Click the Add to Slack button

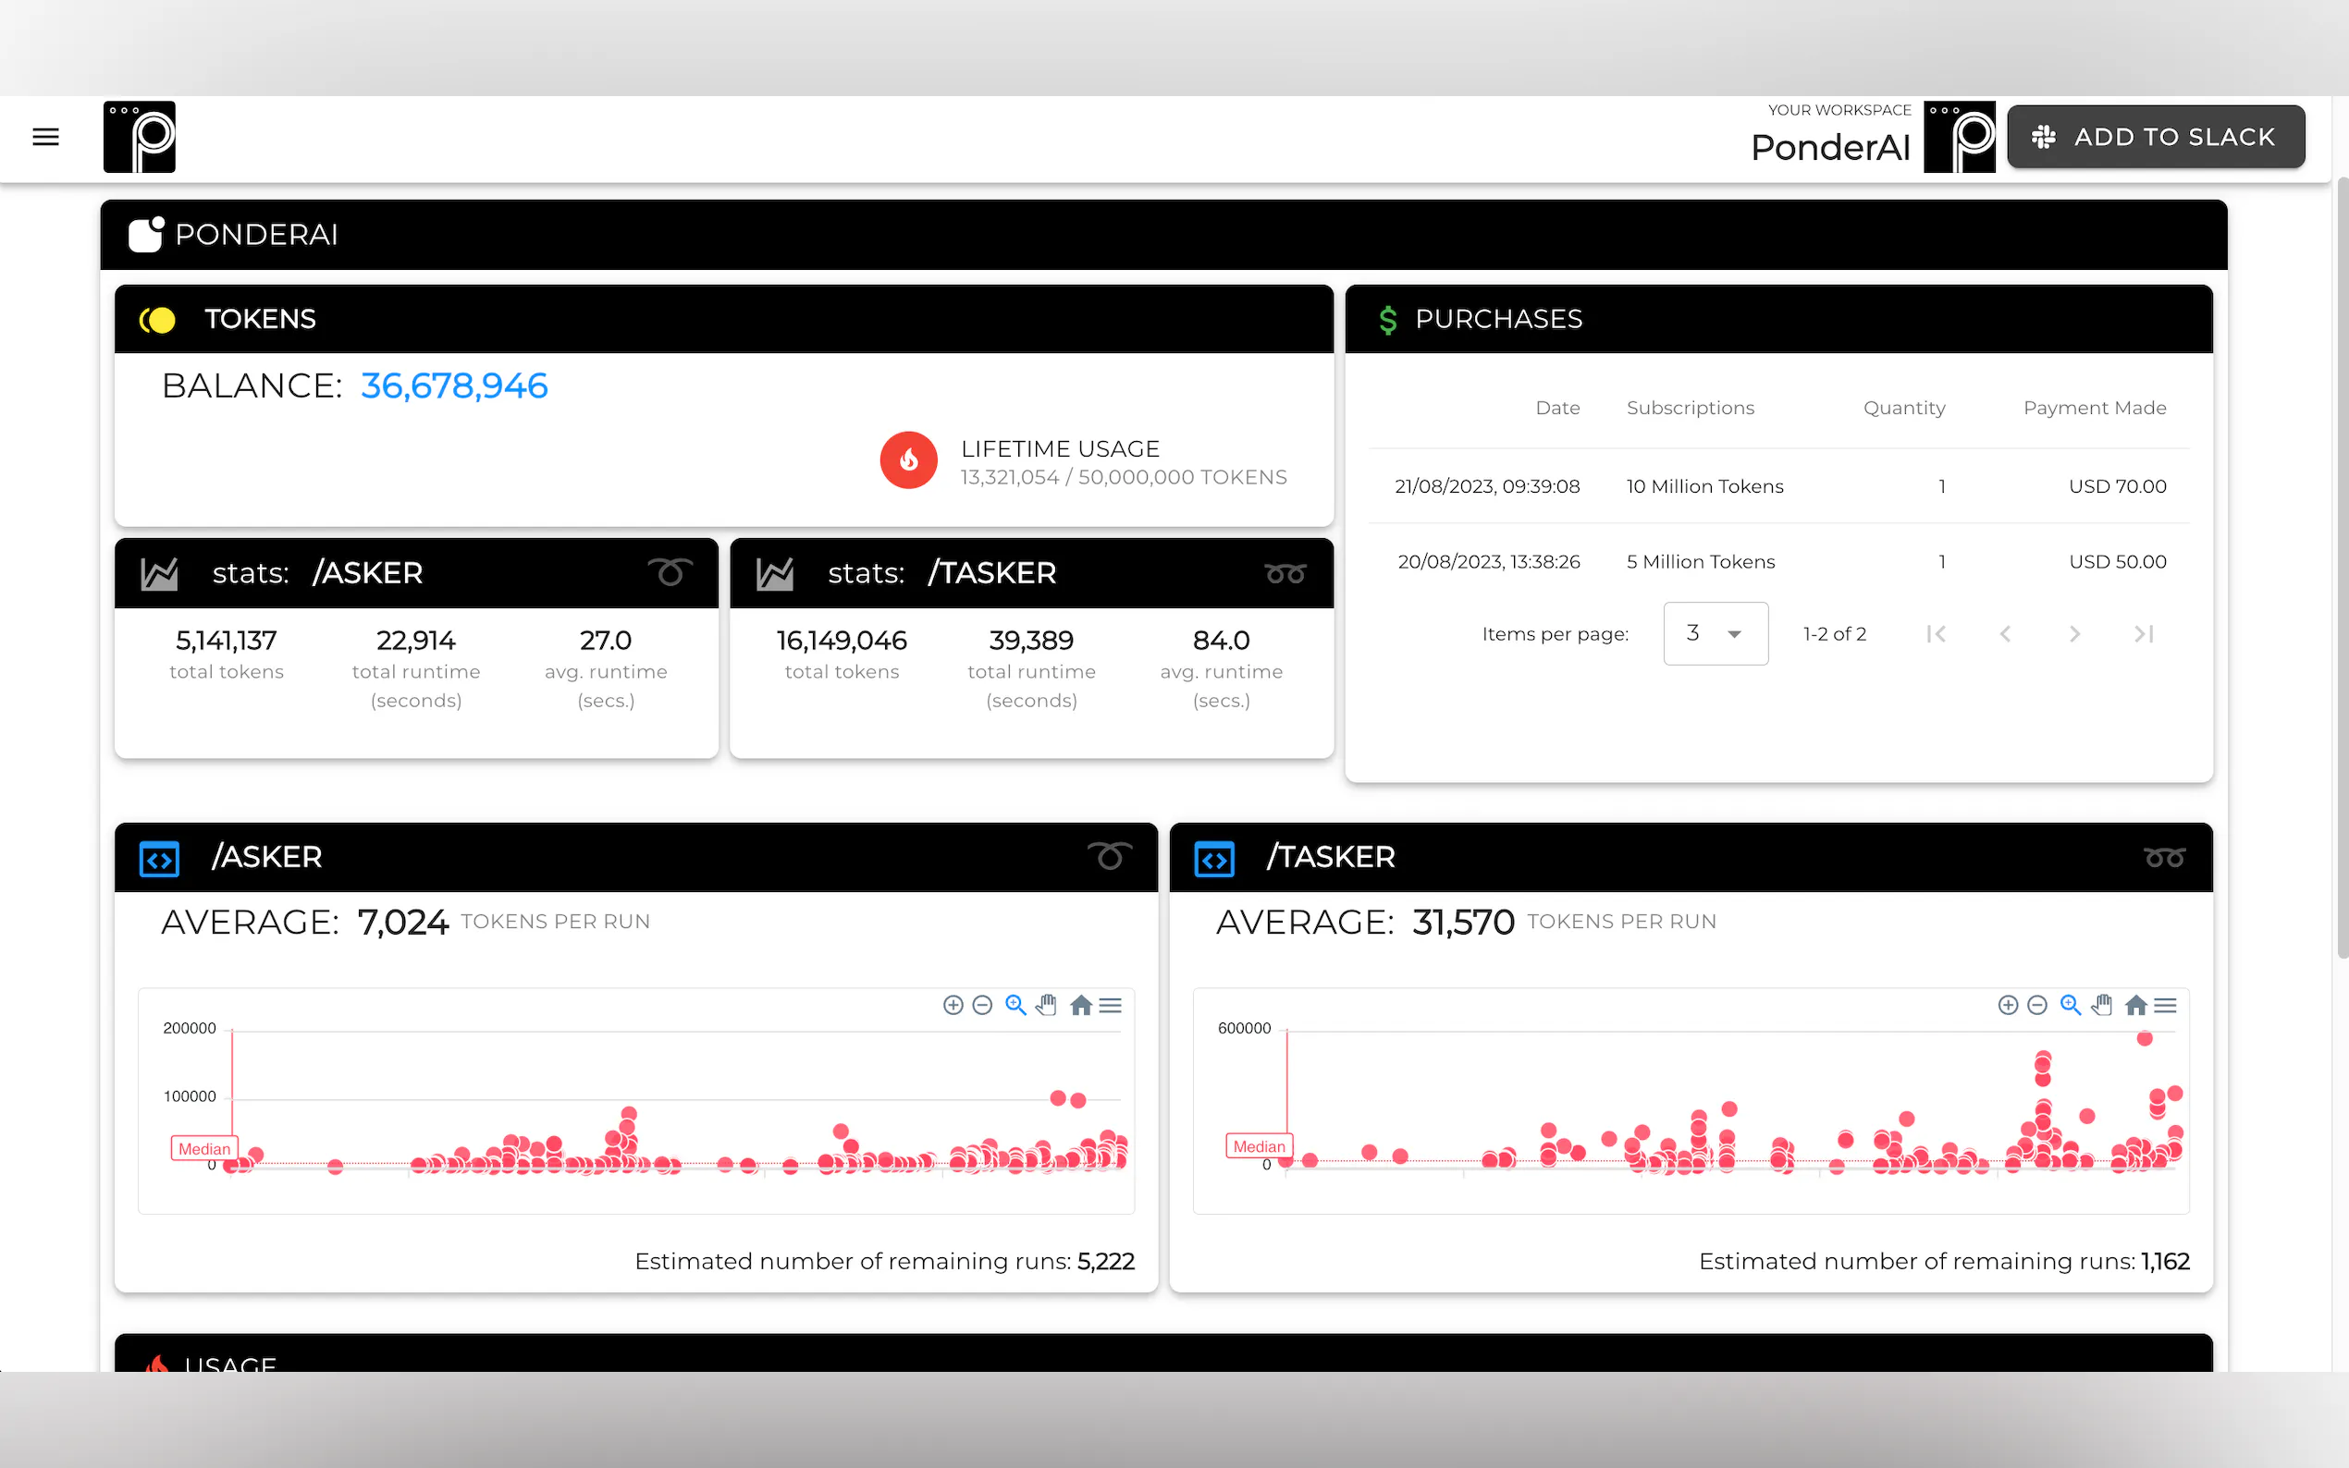2155,137
